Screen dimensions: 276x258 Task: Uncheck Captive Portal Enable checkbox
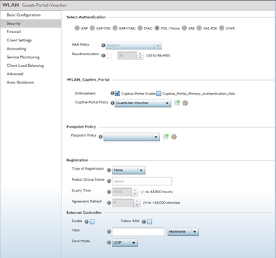tap(117, 93)
